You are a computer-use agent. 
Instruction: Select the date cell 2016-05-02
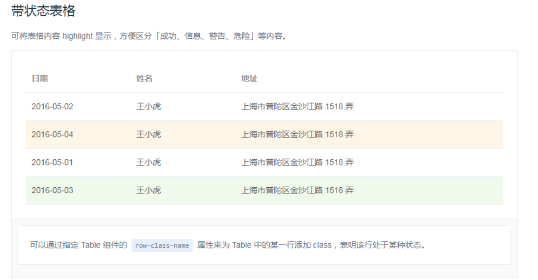tap(53, 107)
